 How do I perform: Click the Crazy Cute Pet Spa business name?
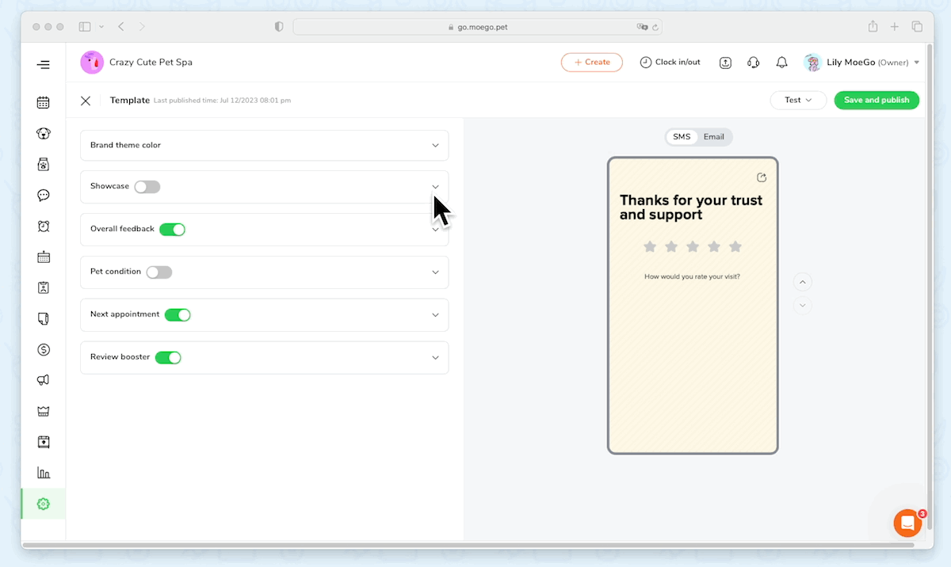coord(151,63)
